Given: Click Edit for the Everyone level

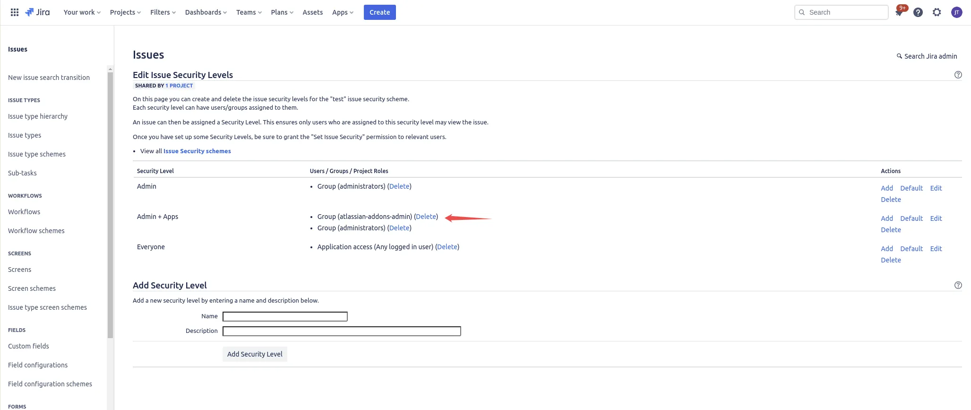Looking at the screenshot, I should point(936,249).
